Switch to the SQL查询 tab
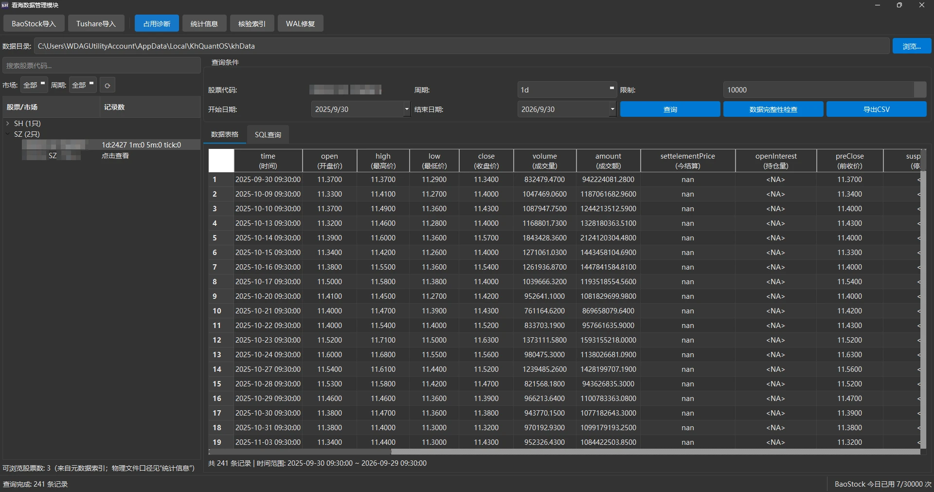This screenshot has width=934, height=492. [268, 135]
